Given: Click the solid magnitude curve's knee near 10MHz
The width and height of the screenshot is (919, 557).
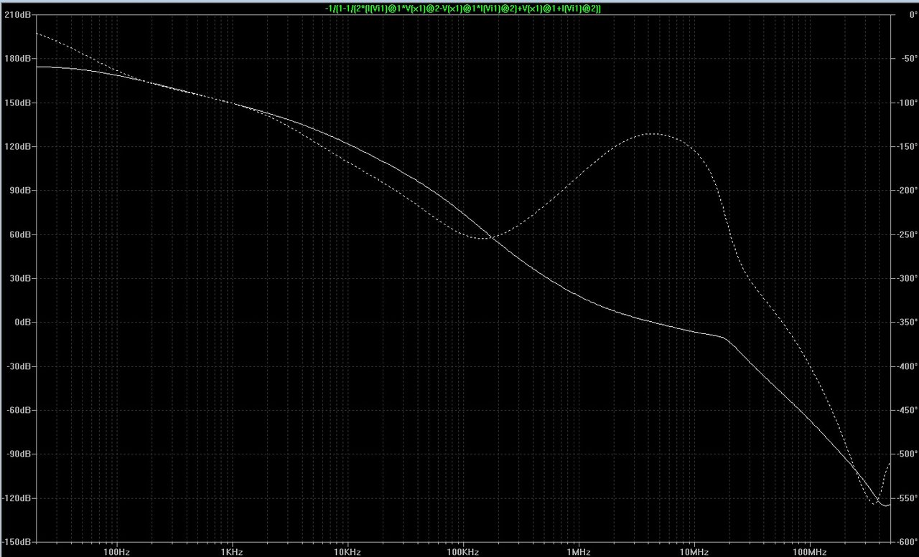Looking at the screenshot, I should [725, 337].
